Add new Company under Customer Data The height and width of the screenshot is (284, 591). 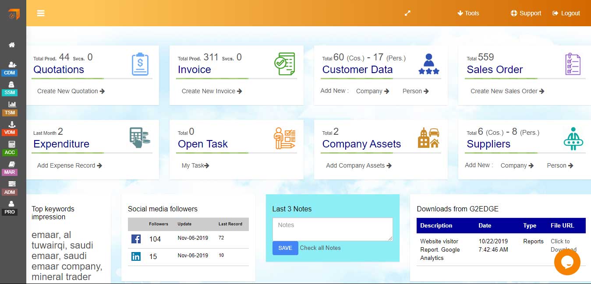pyautogui.click(x=372, y=91)
